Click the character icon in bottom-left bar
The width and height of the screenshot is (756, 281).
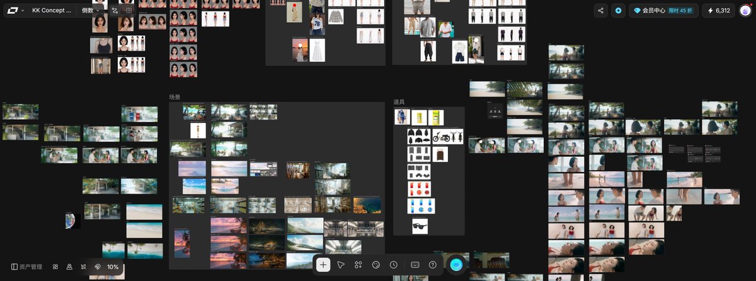pyautogui.click(x=69, y=267)
